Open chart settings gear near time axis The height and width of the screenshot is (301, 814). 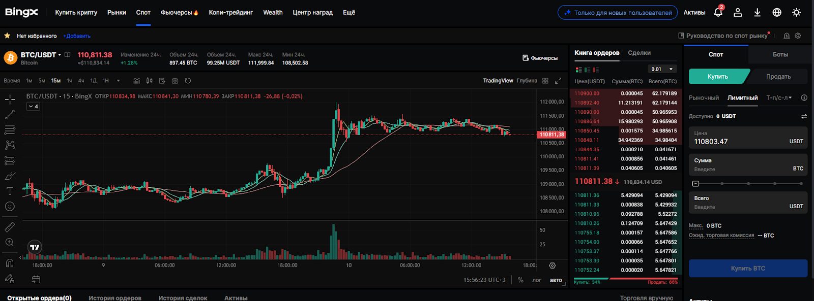click(x=552, y=265)
